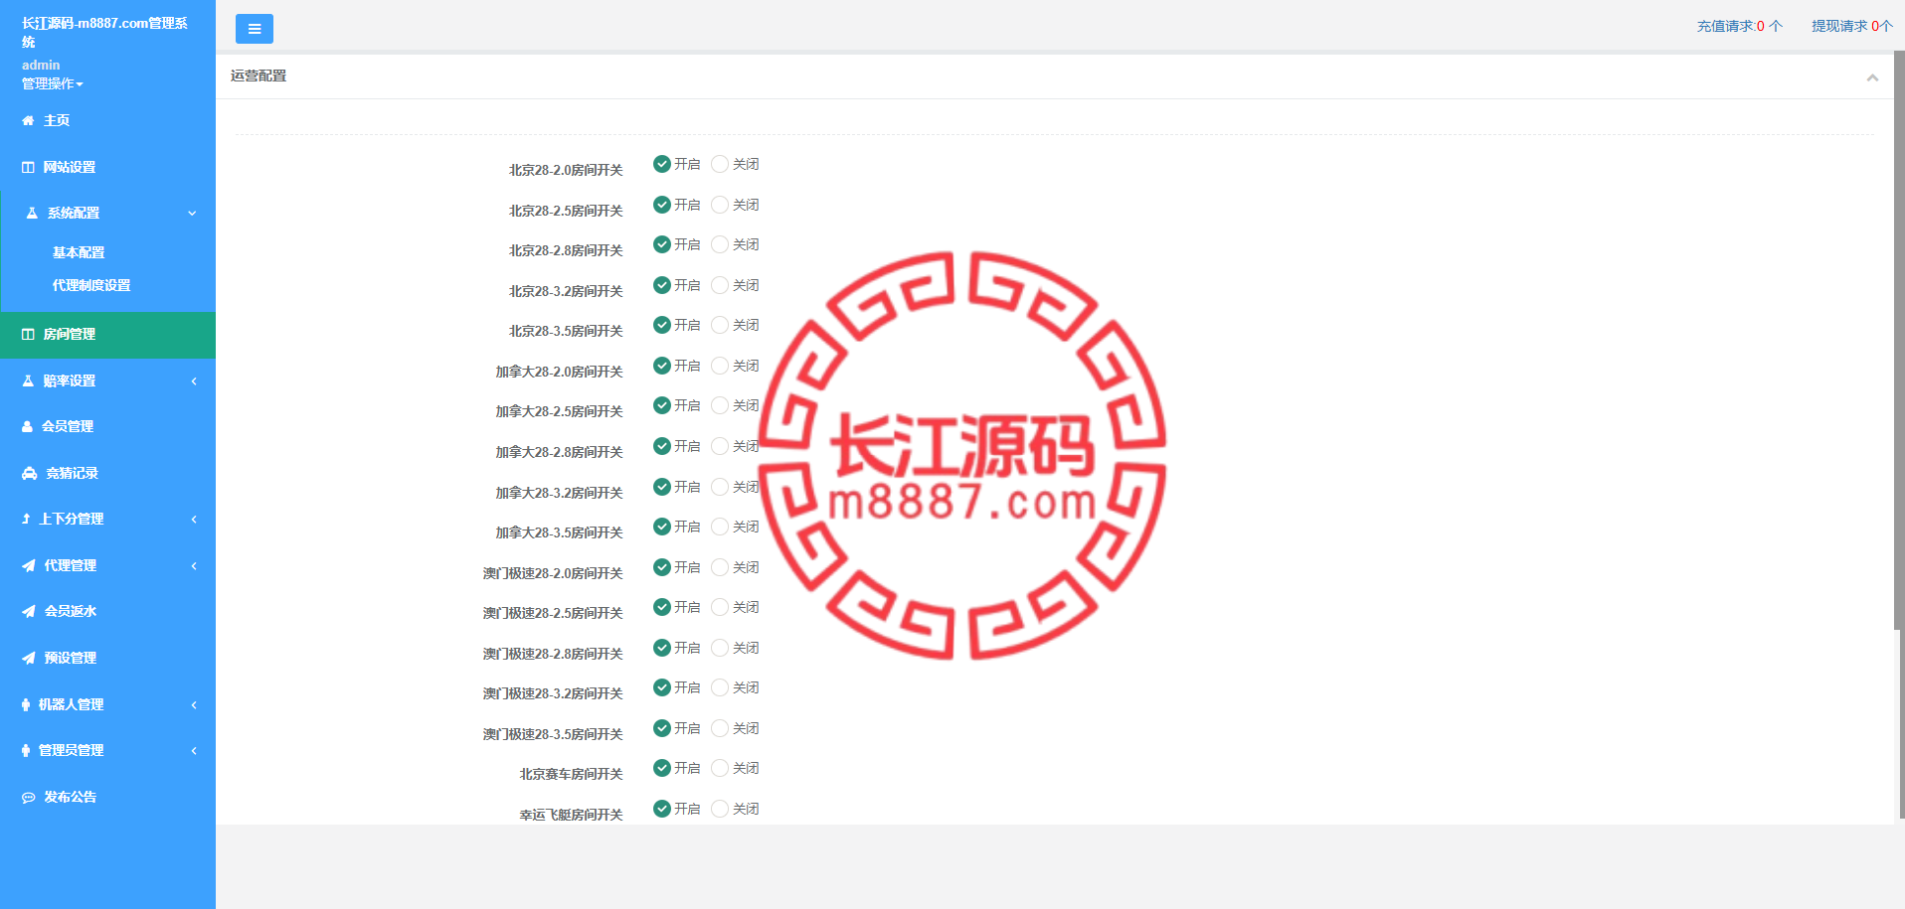Open 代理制度设置 submenu item
The width and height of the screenshot is (1905, 909).
(x=91, y=285)
